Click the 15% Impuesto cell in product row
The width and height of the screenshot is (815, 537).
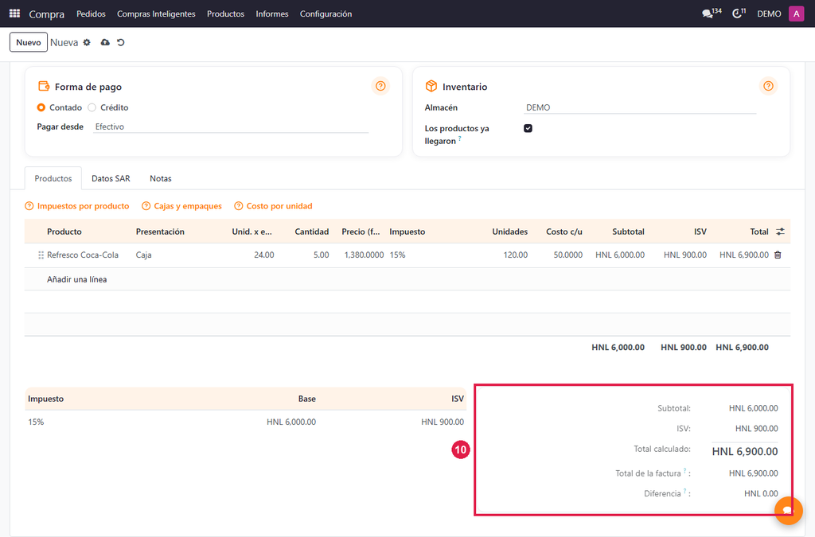tap(398, 255)
